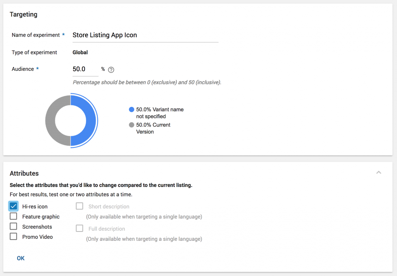Focus the Name of experiment text field
397x276 pixels.
145,35
